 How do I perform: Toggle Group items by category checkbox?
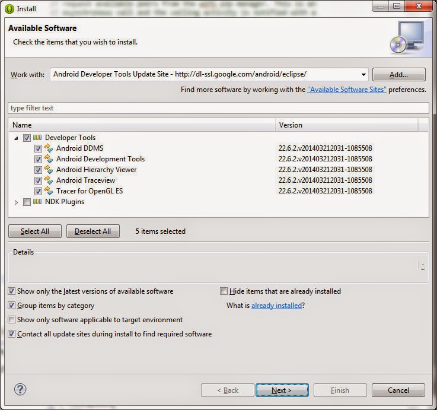[x=11, y=306]
